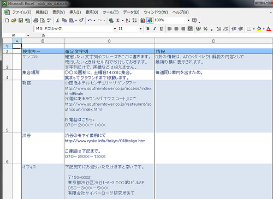Open the データ(D) menu
This screenshot has height=199, width=273.
131,12
